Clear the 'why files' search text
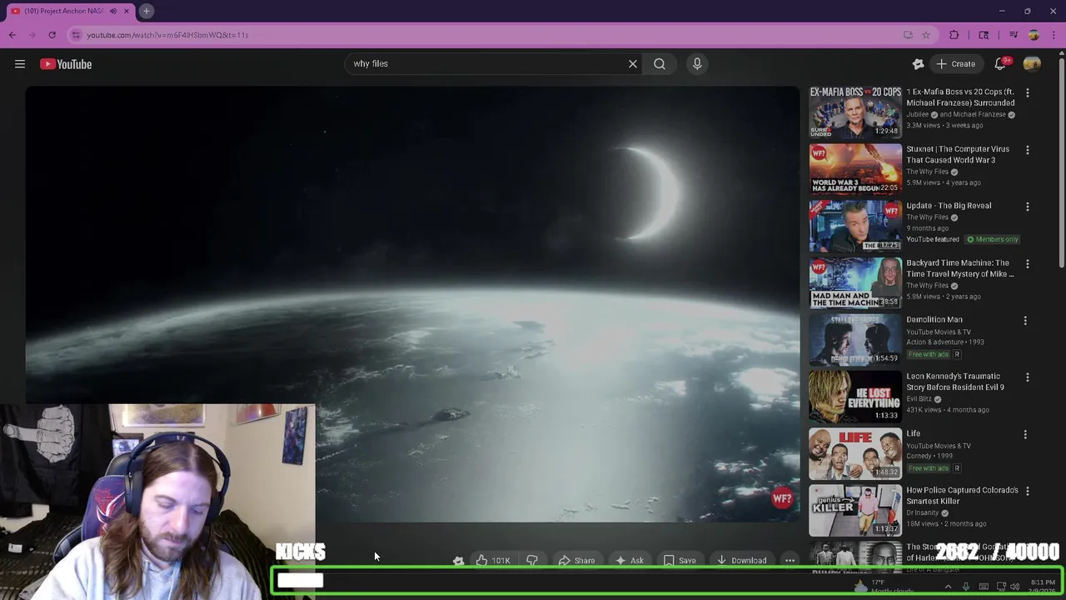 point(633,64)
